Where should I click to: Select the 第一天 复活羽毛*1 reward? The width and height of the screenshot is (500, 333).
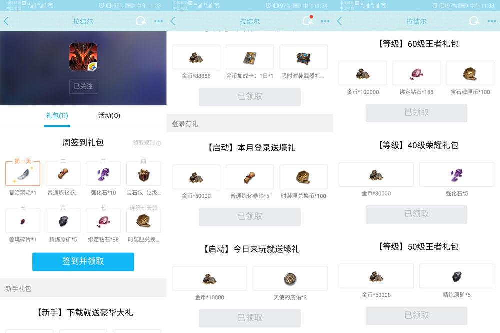(23, 174)
